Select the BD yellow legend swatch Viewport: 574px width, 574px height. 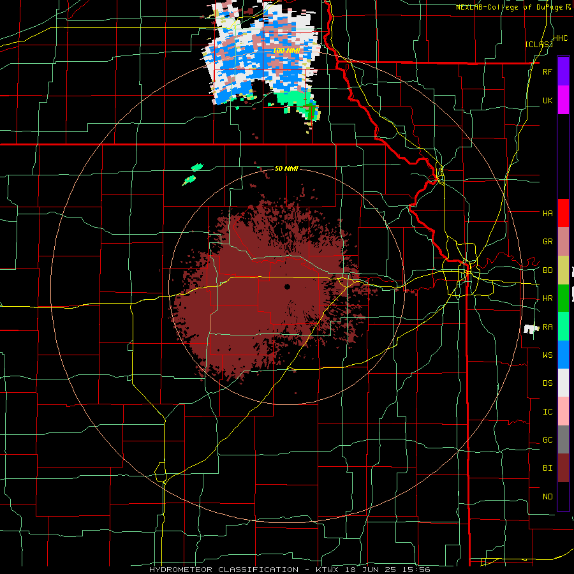point(563,270)
